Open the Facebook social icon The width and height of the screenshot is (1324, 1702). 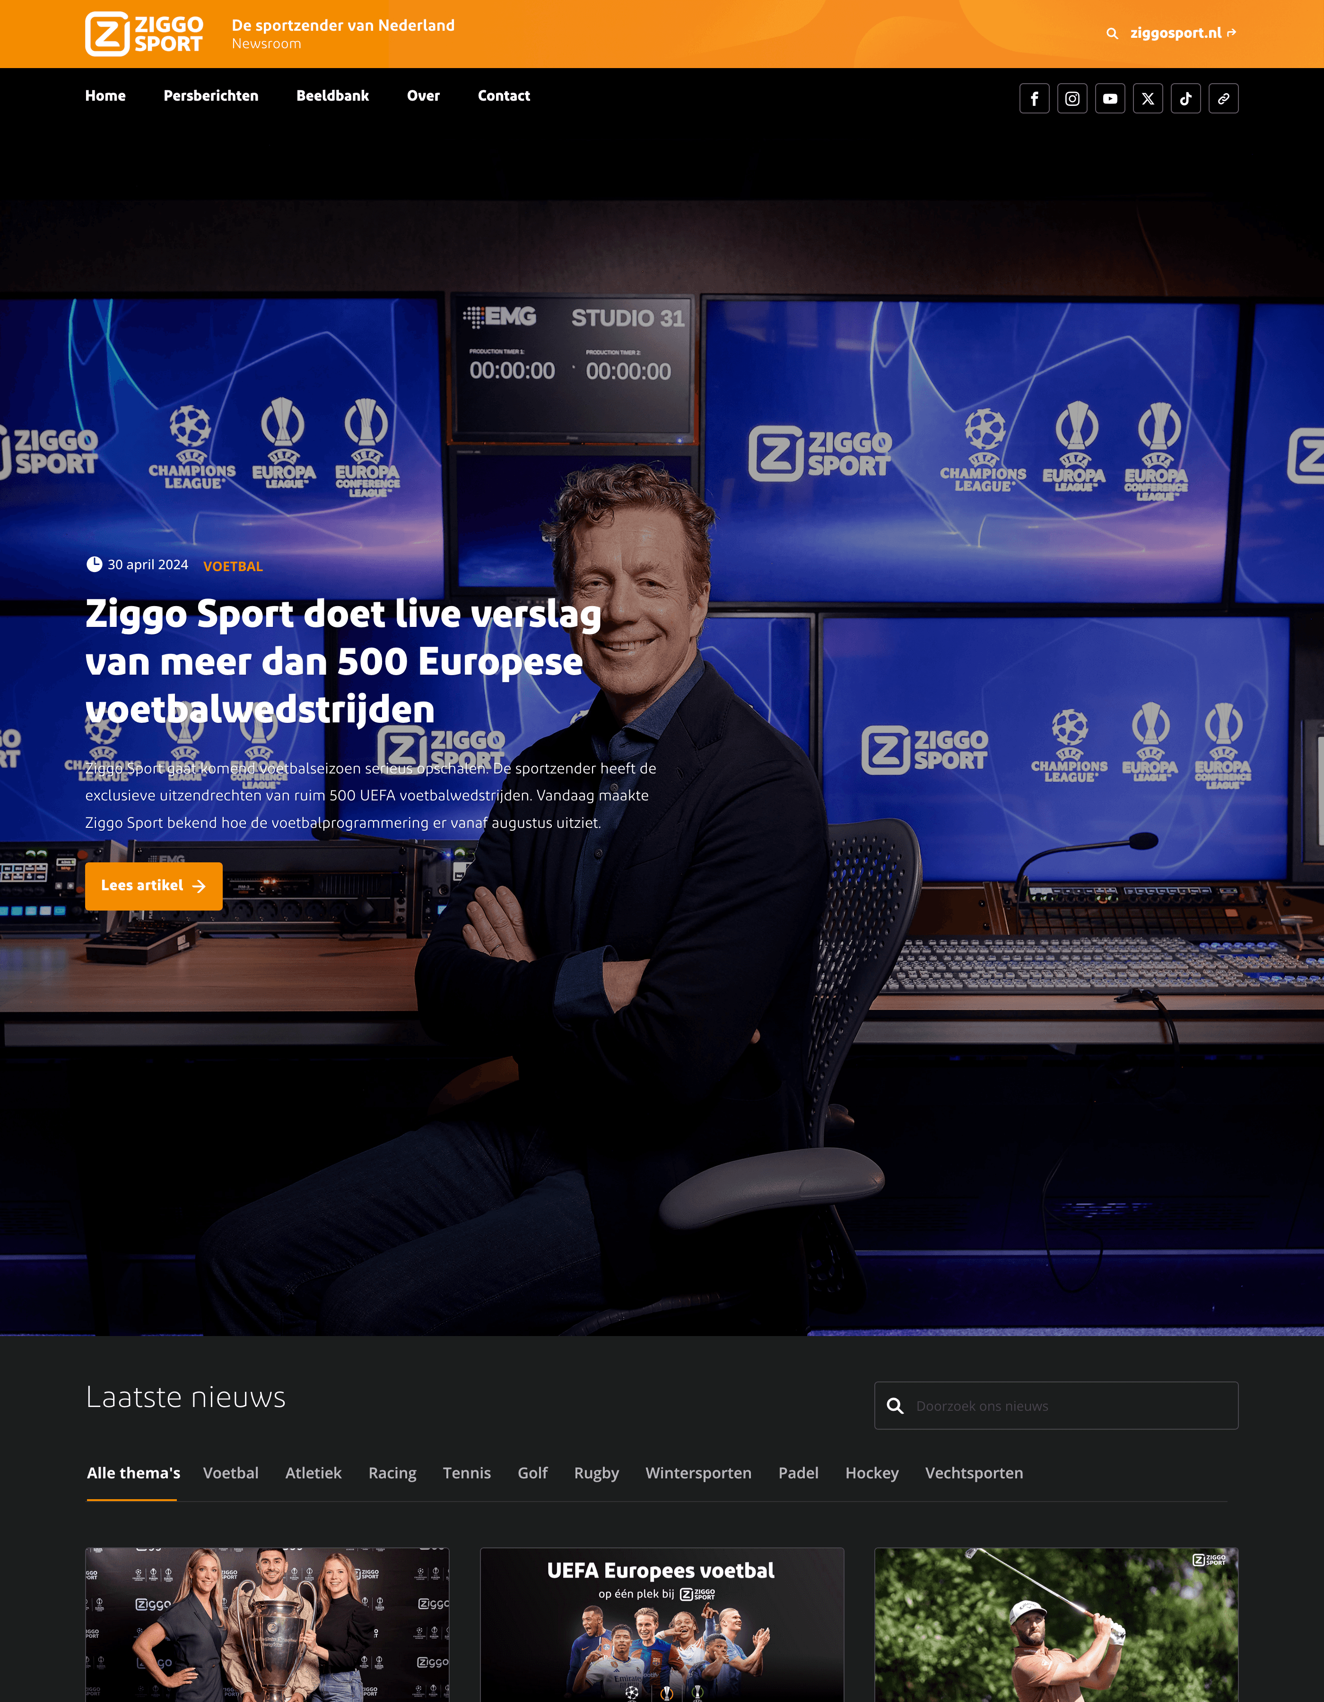(x=1034, y=99)
